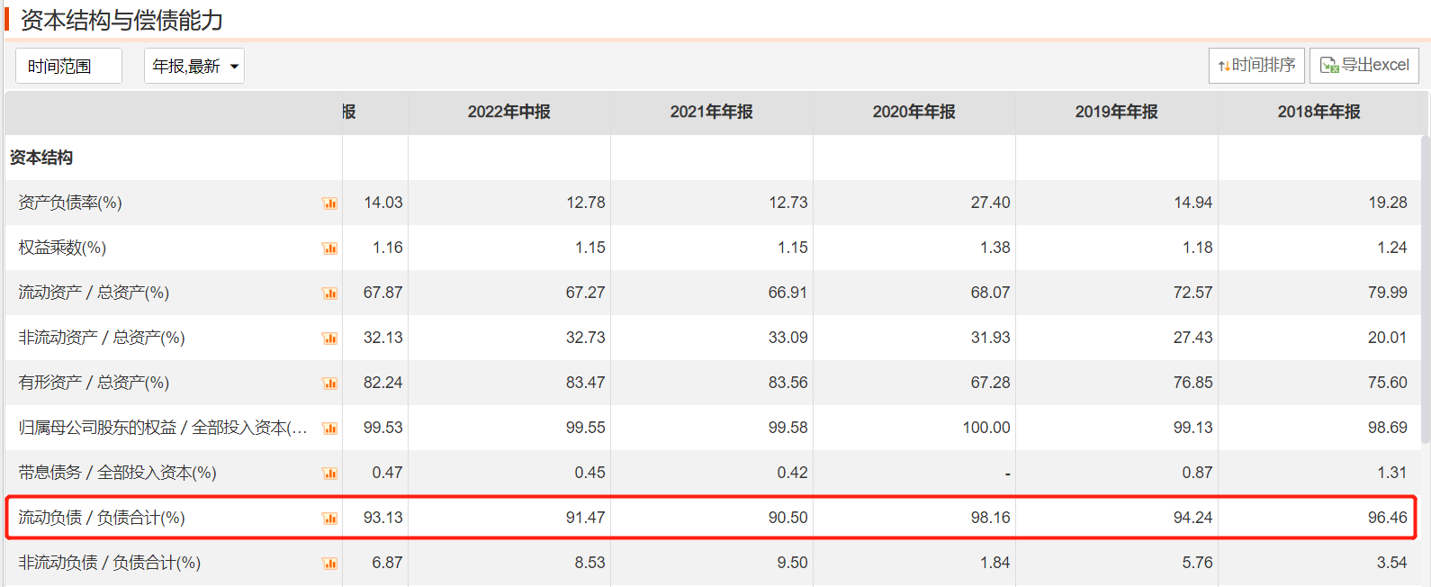Open chart icon for 带息债务 / 全部投入资本(%) row

click(x=330, y=474)
